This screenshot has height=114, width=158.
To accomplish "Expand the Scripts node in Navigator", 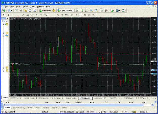I will click(x=4, y=71).
